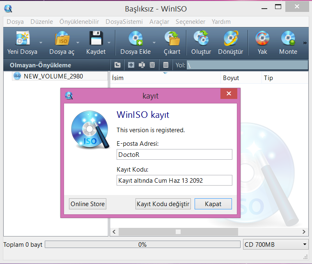Close the kayıt dialog with X
The height and width of the screenshot is (264, 312).
tap(229, 94)
